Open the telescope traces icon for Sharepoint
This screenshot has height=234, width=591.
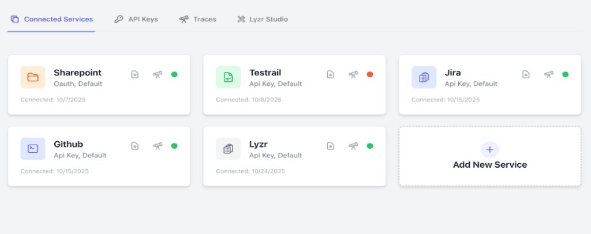click(158, 74)
